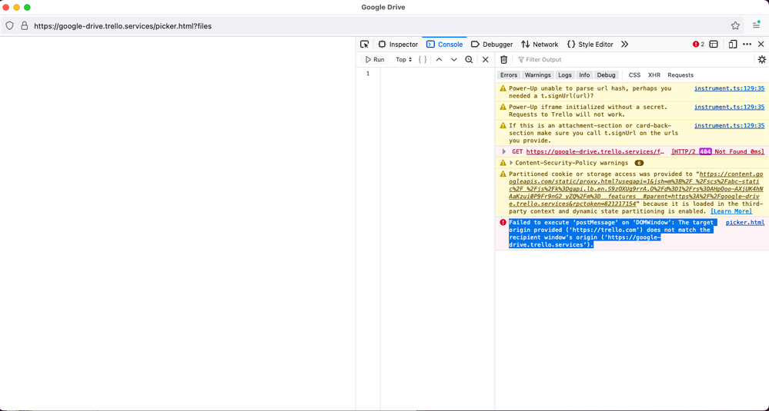
Task: Toggle the Logs filter
Action: point(565,75)
